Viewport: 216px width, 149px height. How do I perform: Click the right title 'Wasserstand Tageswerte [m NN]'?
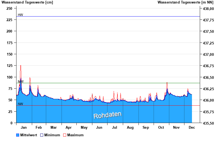pyautogui.click(x=186, y=2)
